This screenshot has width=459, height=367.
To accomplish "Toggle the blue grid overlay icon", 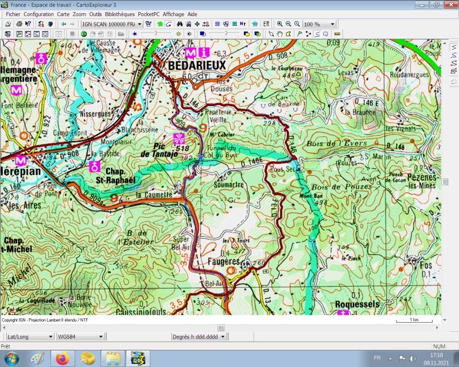I will [x=217, y=24].
